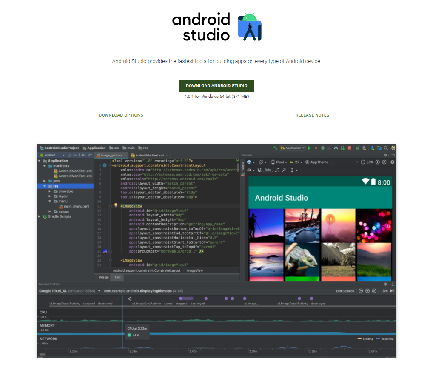430x367 pixels.
Task: Click the preview zoom out minus icon
Action: point(362,162)
